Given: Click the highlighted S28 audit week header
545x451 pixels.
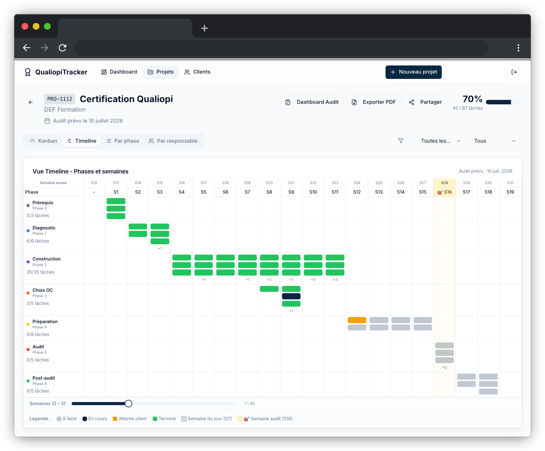Looking at the screenshot, I should (444, 183).
